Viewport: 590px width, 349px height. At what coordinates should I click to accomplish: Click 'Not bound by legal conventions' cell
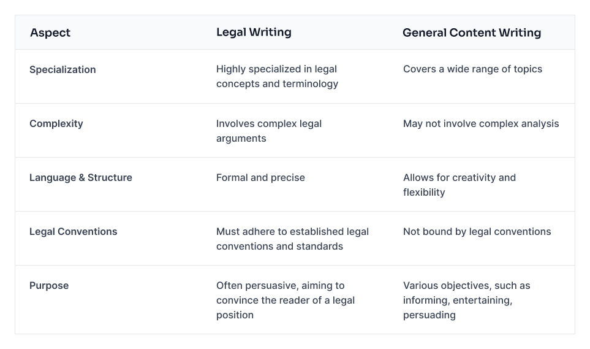click(x=477, y=231)
